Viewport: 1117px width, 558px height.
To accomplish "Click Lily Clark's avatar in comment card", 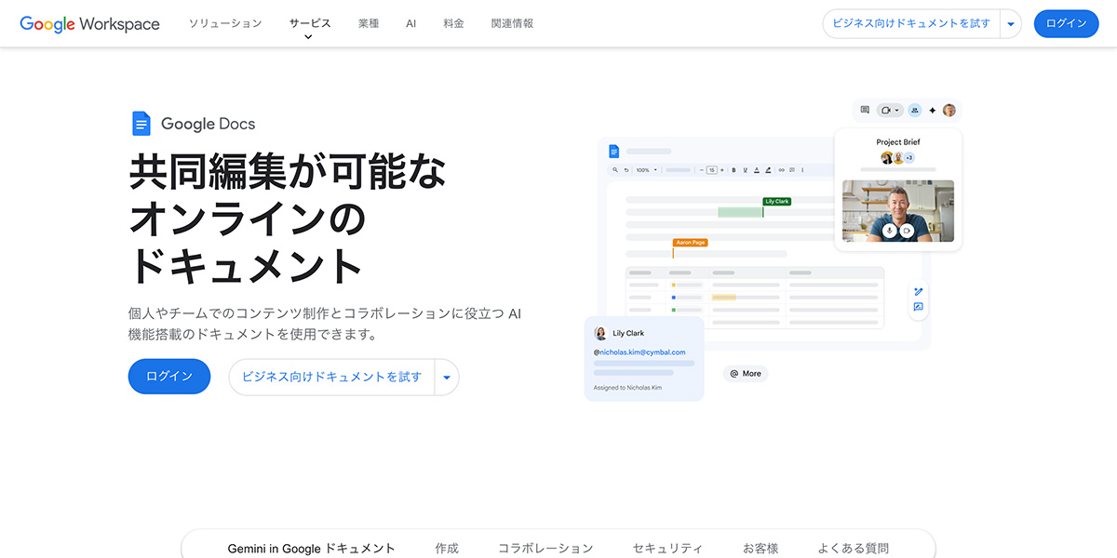I will (x=601, y=333).
